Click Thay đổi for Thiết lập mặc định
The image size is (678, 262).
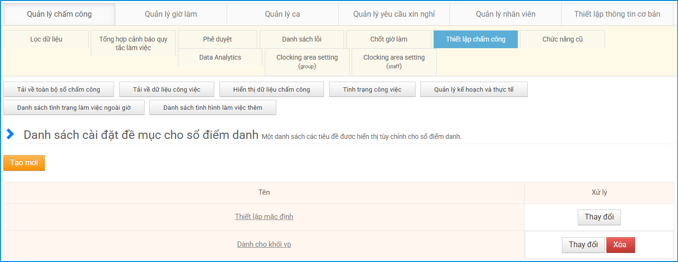point(599,217)
